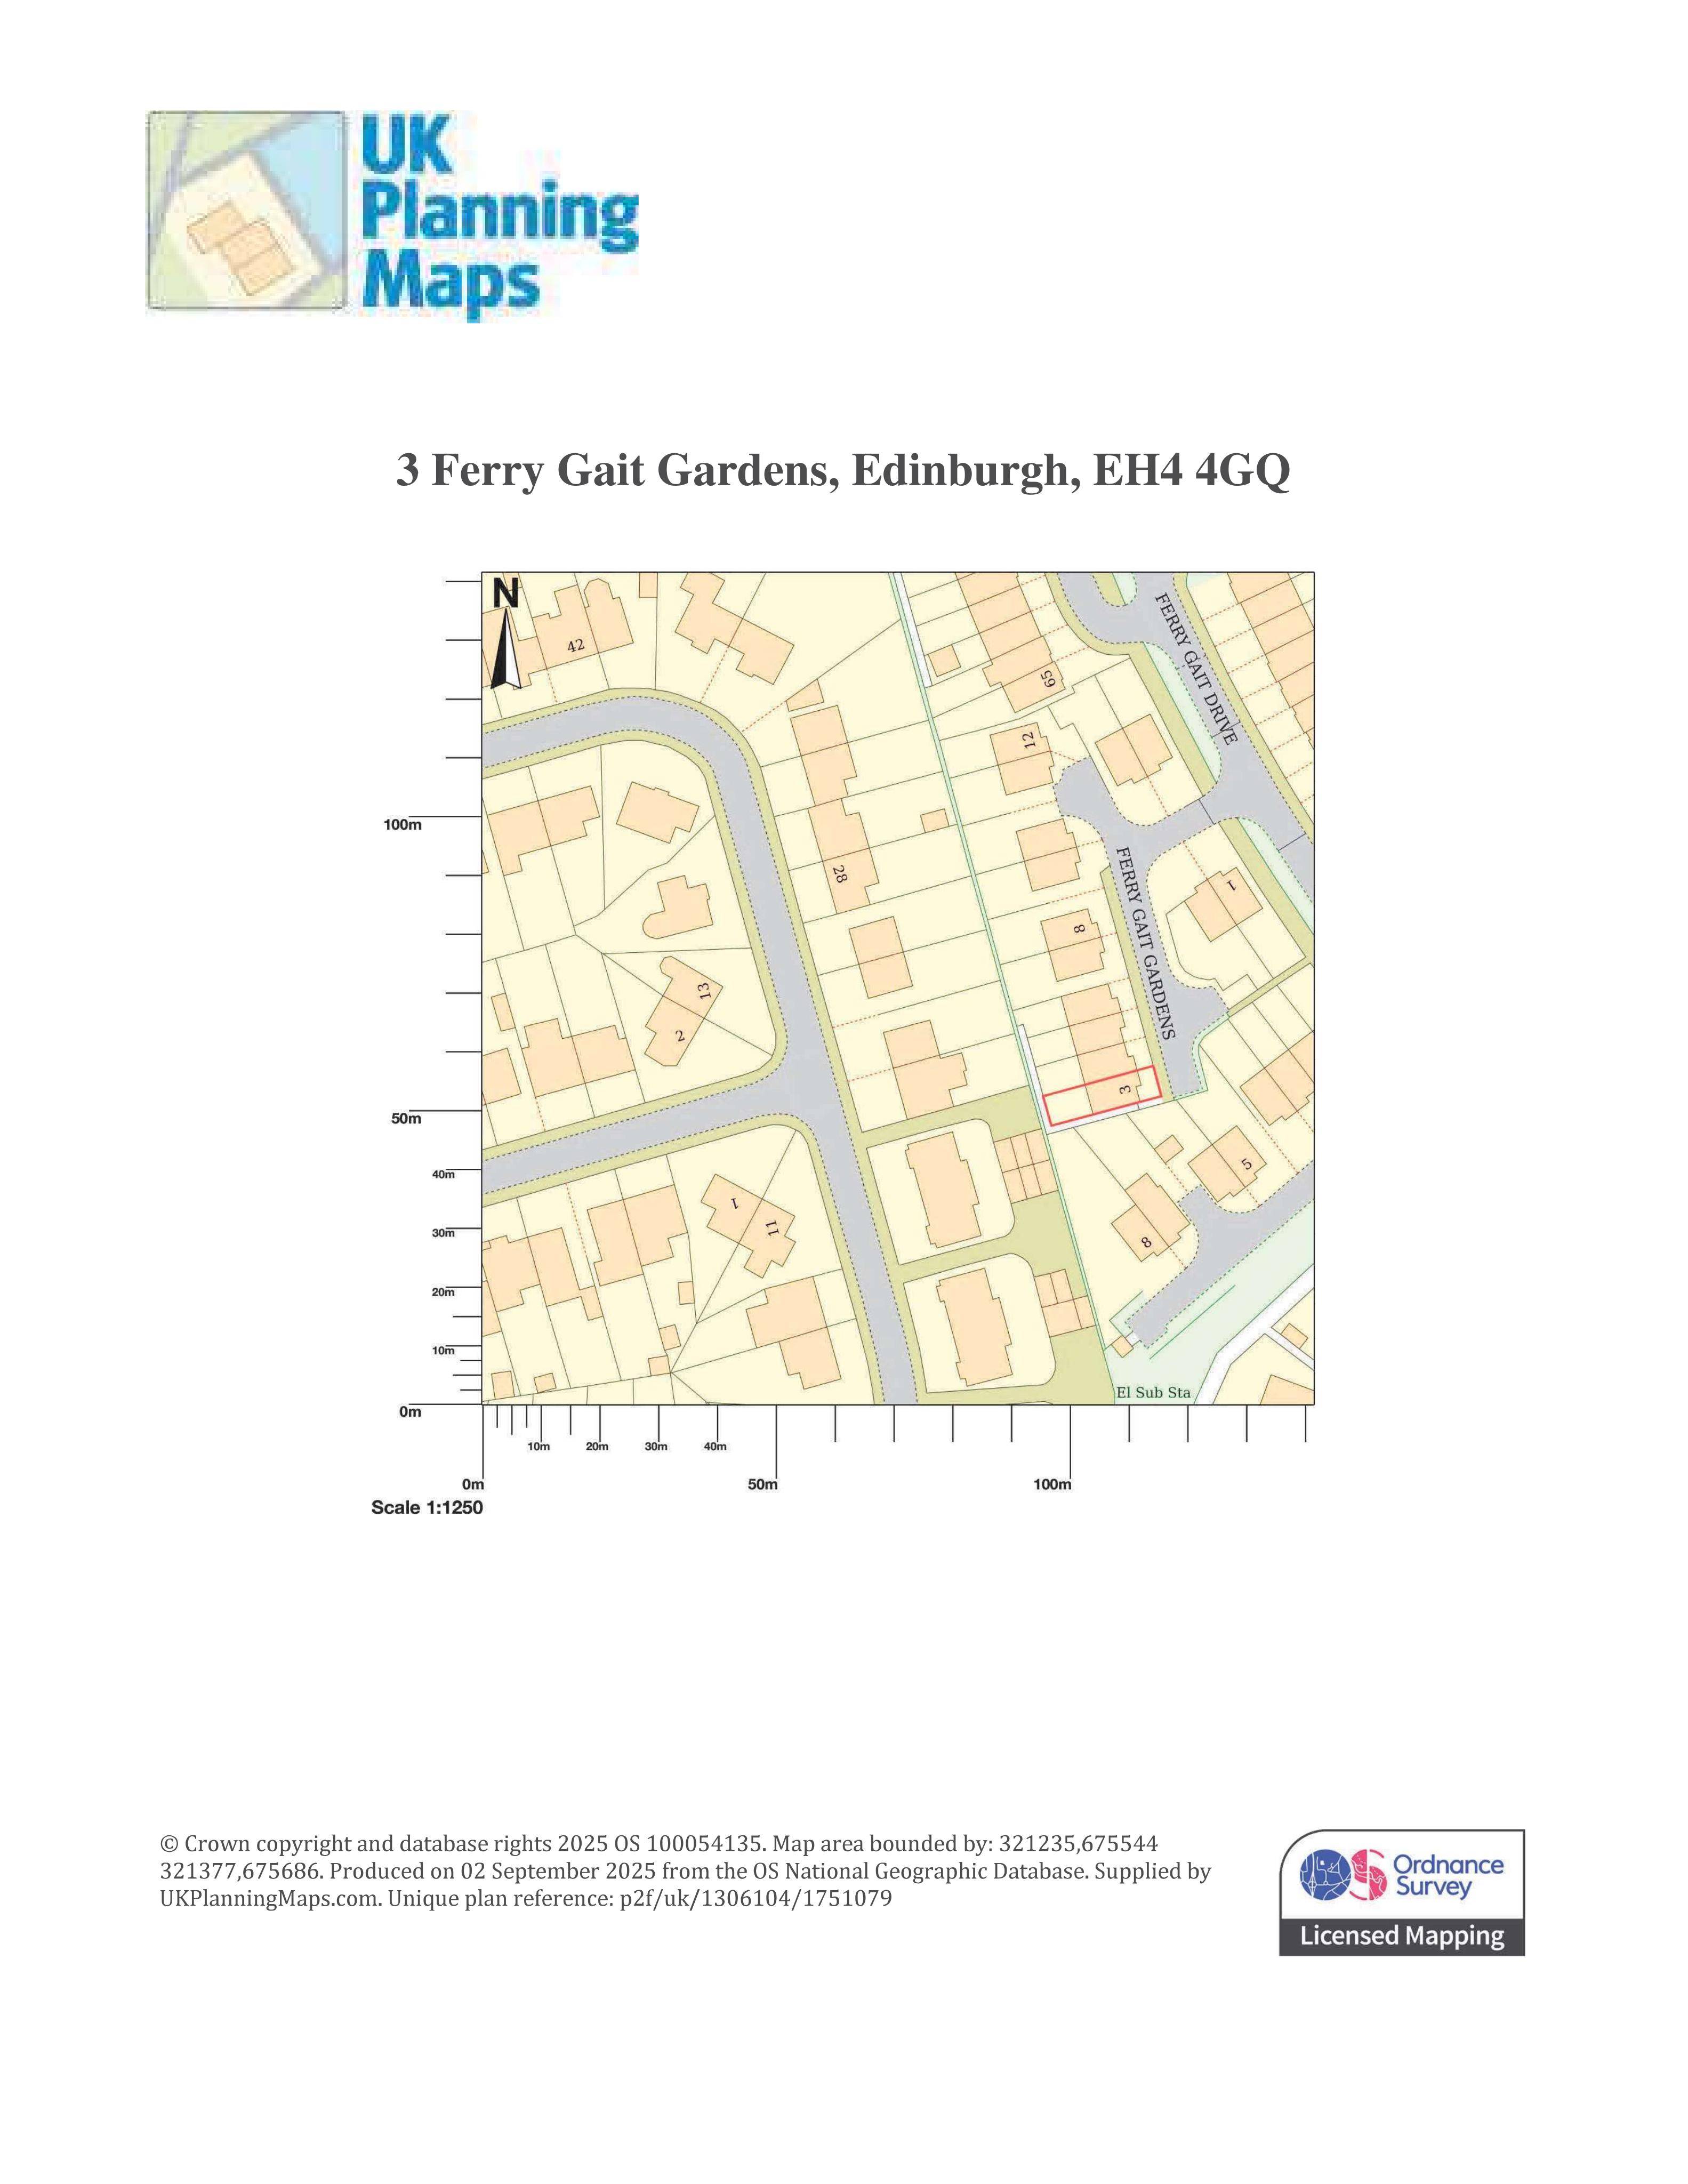The height and width of the screenshot is (2184, 1688).
Task: Click the 100m mark on vertical scale
Action: pyautogui.click(x=403, y=825)
